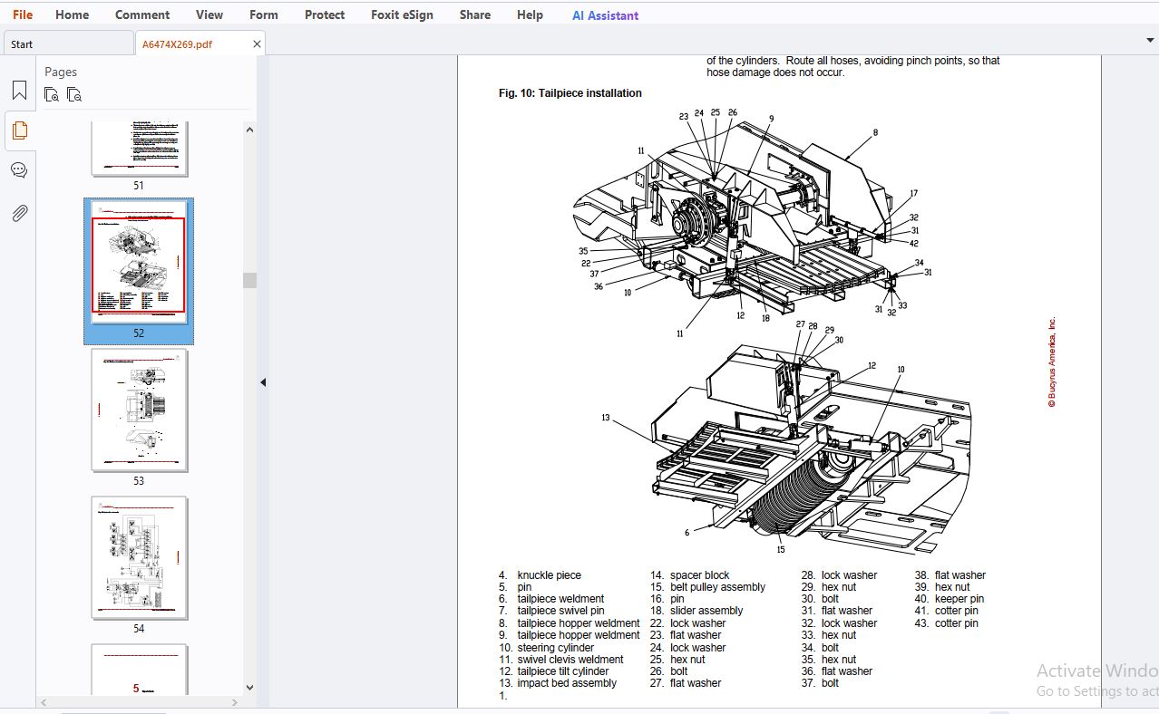The image size is (1159, 714).
Task: Click '40. keeper pin' list entry
Action: tap(949, 599)
